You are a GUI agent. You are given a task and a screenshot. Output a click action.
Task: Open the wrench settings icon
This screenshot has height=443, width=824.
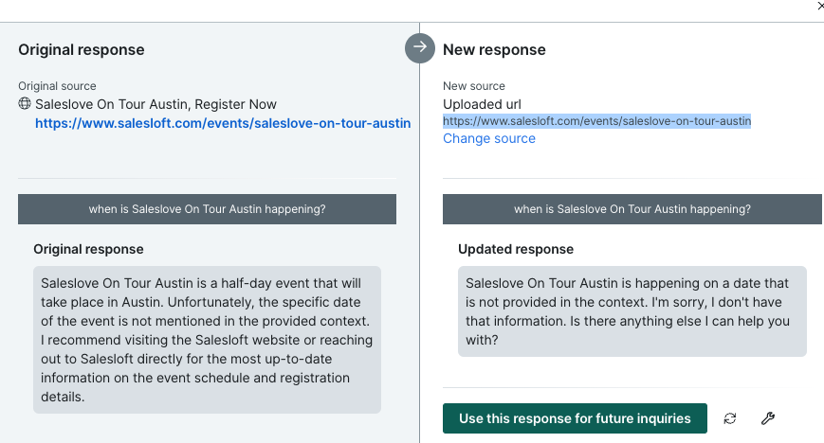[768, 418]
